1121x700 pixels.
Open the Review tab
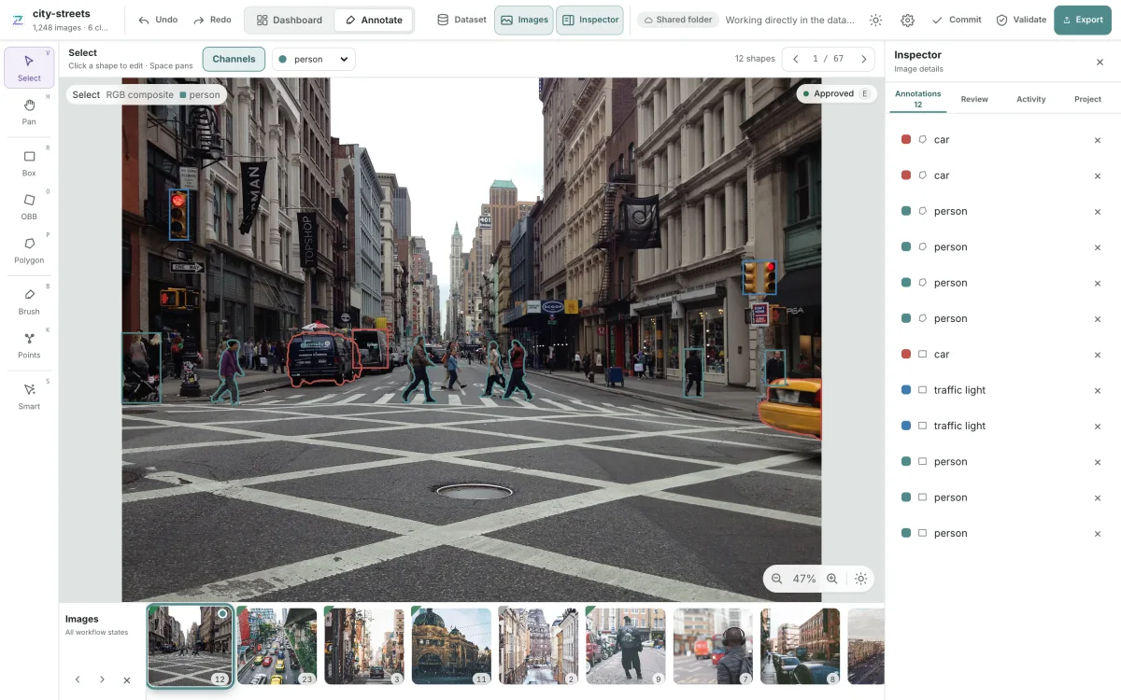pos(974,99)
